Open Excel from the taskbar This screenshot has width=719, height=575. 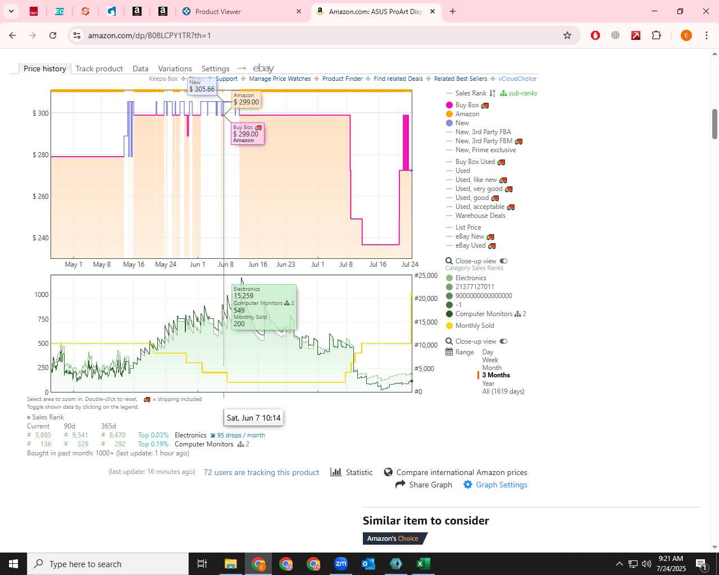coord(424,564)
